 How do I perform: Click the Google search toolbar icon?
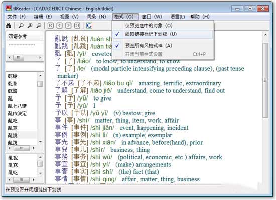[89, 26]
